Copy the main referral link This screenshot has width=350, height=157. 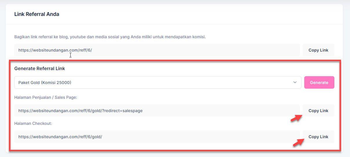(x=318, y=50)
